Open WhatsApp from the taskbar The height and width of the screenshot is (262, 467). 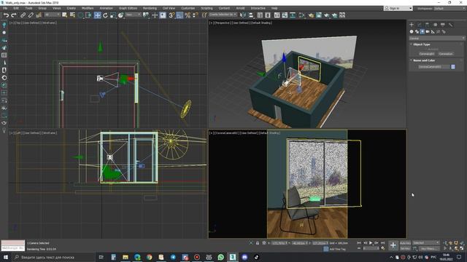(220, 257)
